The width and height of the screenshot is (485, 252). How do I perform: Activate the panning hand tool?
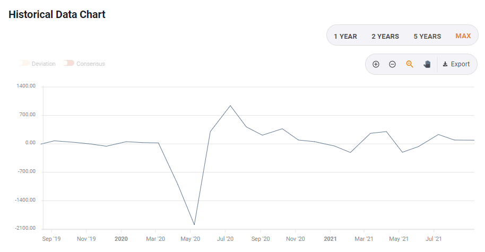click(427, 64)
